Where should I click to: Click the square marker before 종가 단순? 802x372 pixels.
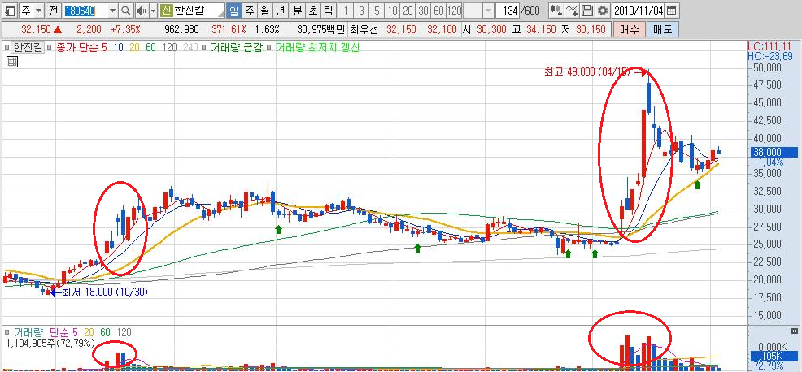pos(50,48)
